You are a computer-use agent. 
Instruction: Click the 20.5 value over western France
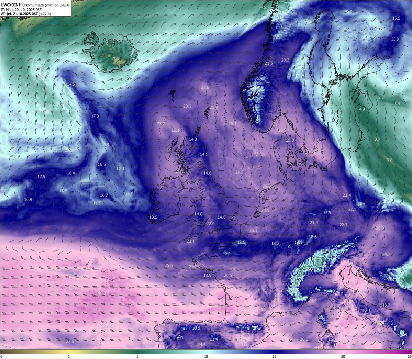pos(228,275)
